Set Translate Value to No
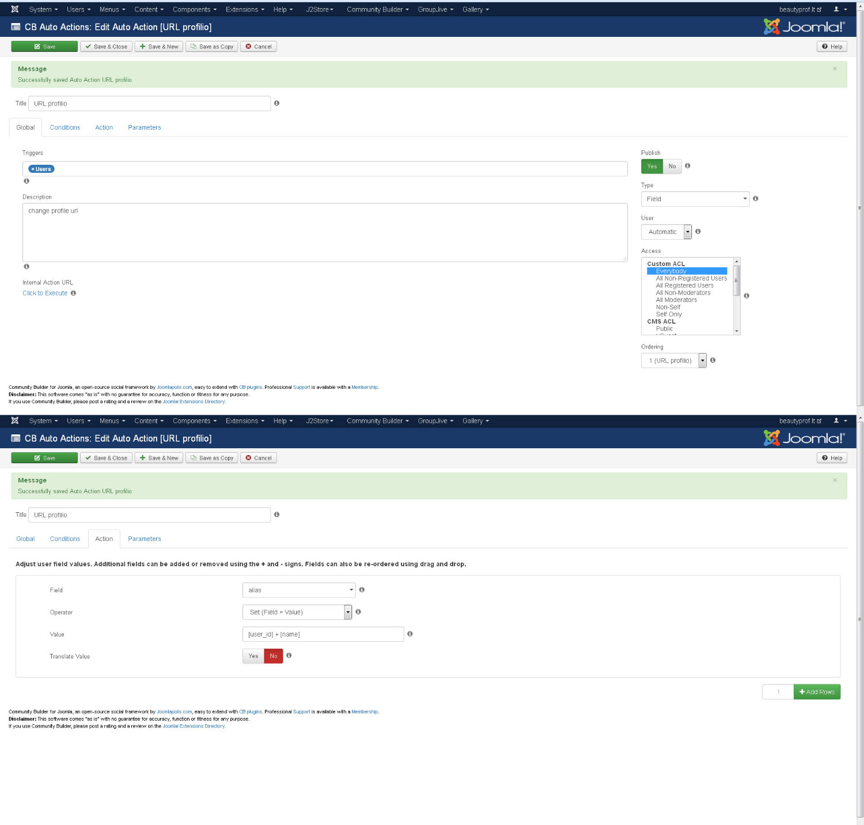 [274, 656]
